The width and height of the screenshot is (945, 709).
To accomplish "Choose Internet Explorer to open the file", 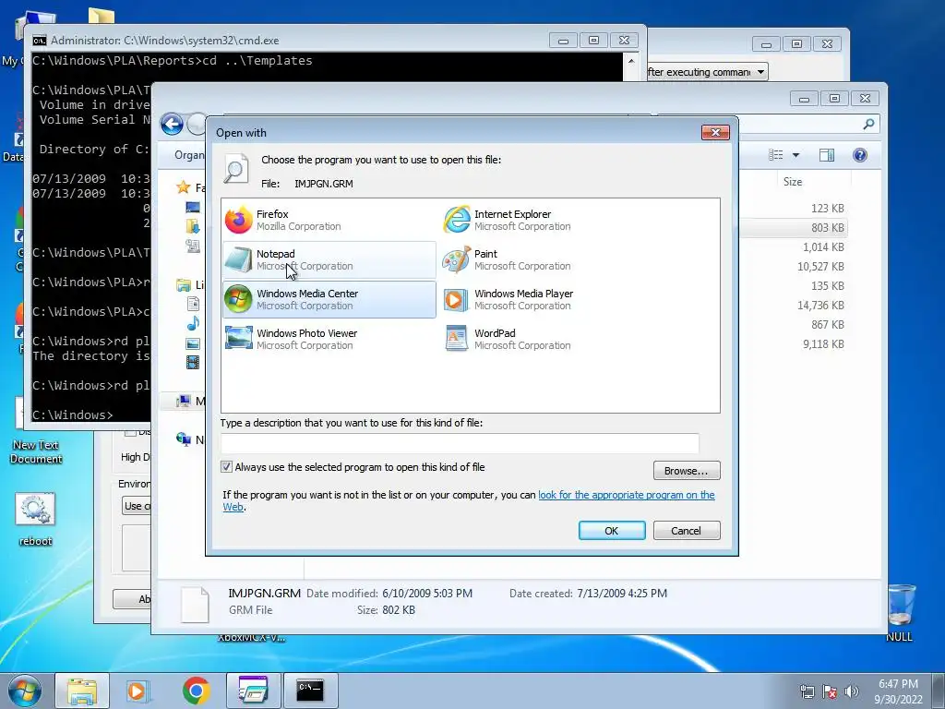I will point(547,220).
